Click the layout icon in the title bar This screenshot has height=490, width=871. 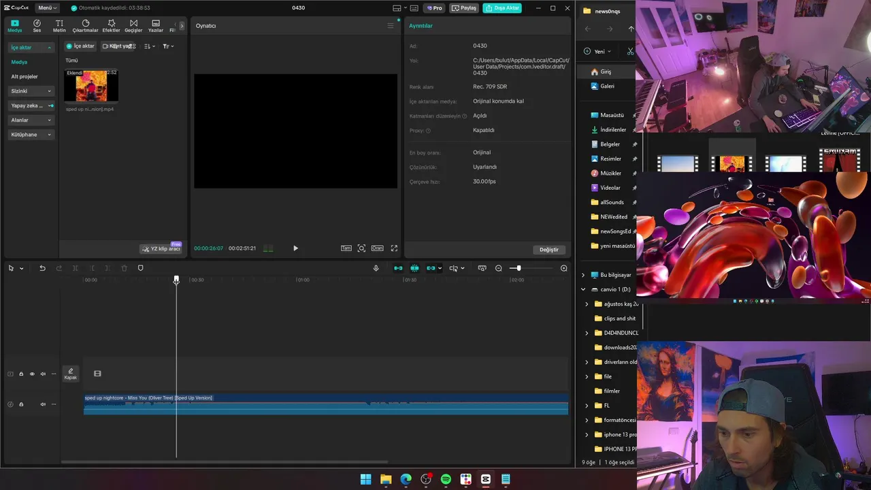[x=397, y=8]
